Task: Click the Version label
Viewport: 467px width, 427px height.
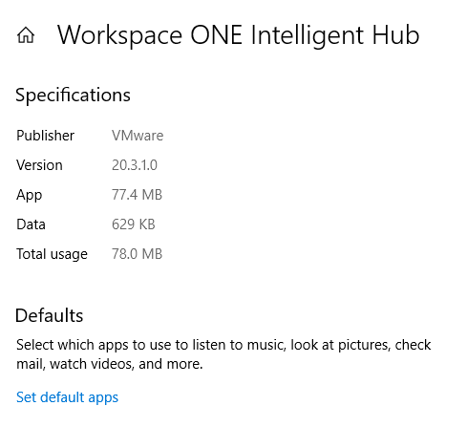Action: (x=39, y=165)
